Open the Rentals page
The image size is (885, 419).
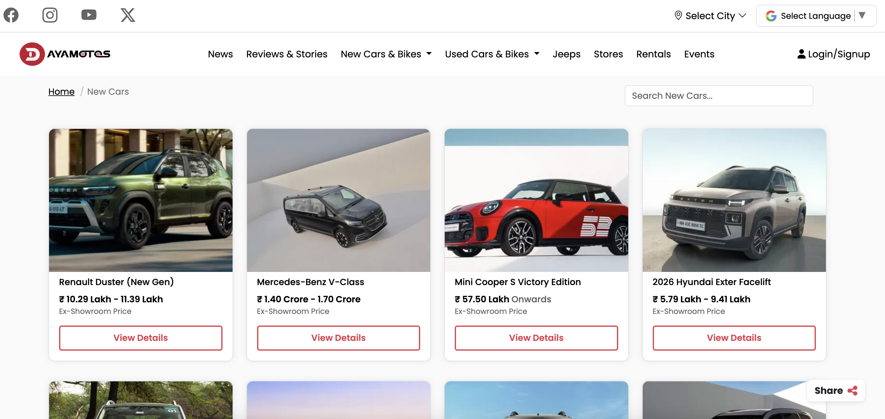click(653, 54)
